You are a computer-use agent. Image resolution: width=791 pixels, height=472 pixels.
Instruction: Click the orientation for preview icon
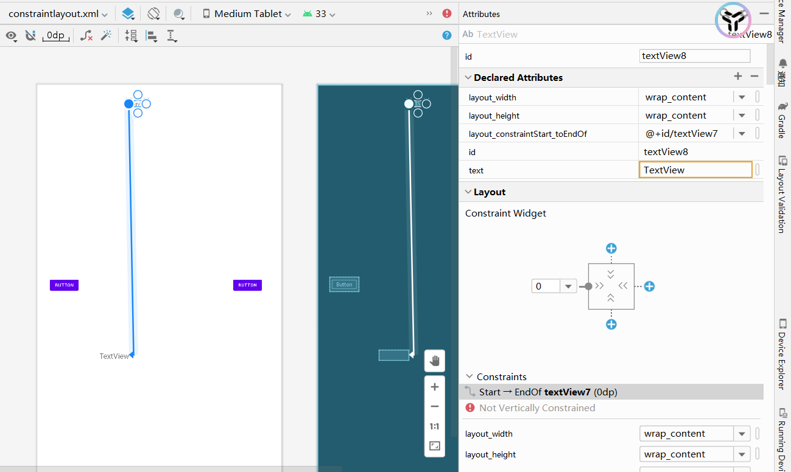[x=153, y=13]
